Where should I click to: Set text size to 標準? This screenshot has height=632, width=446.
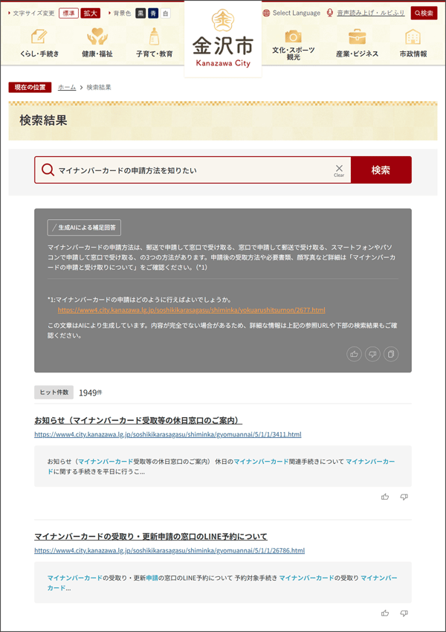(x=68, y=13)
